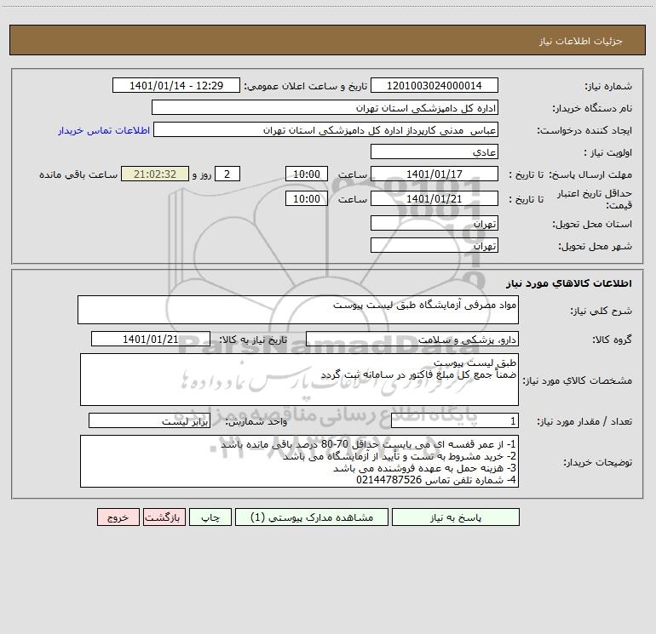
Task: Click the label واحد شمارش
Action: tap(256, 422)
